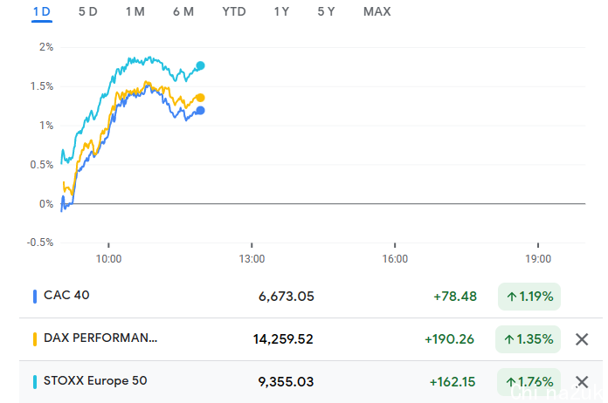Click the 1.5% y-axis label
The image size is (608, 403).
coord(42,86)
